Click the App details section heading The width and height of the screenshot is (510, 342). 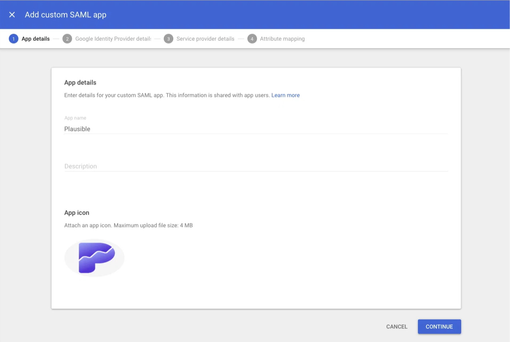pos(80,82)
